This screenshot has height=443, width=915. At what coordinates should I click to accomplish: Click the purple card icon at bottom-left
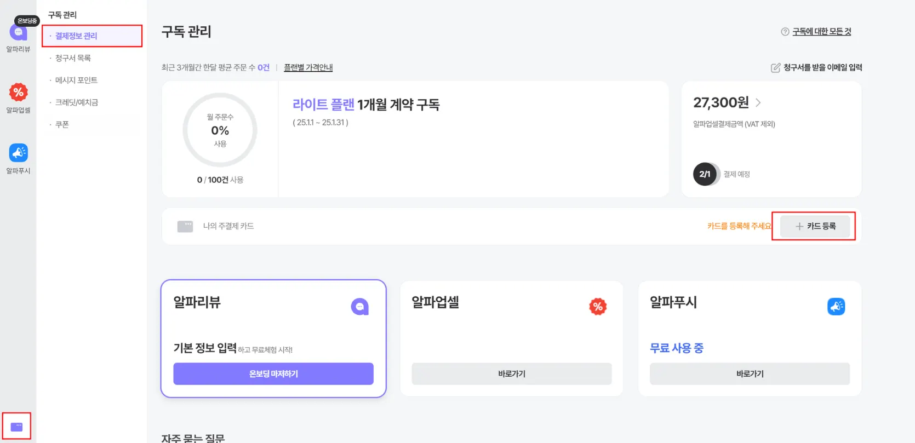pyautogui.click(x=16, y=427)
